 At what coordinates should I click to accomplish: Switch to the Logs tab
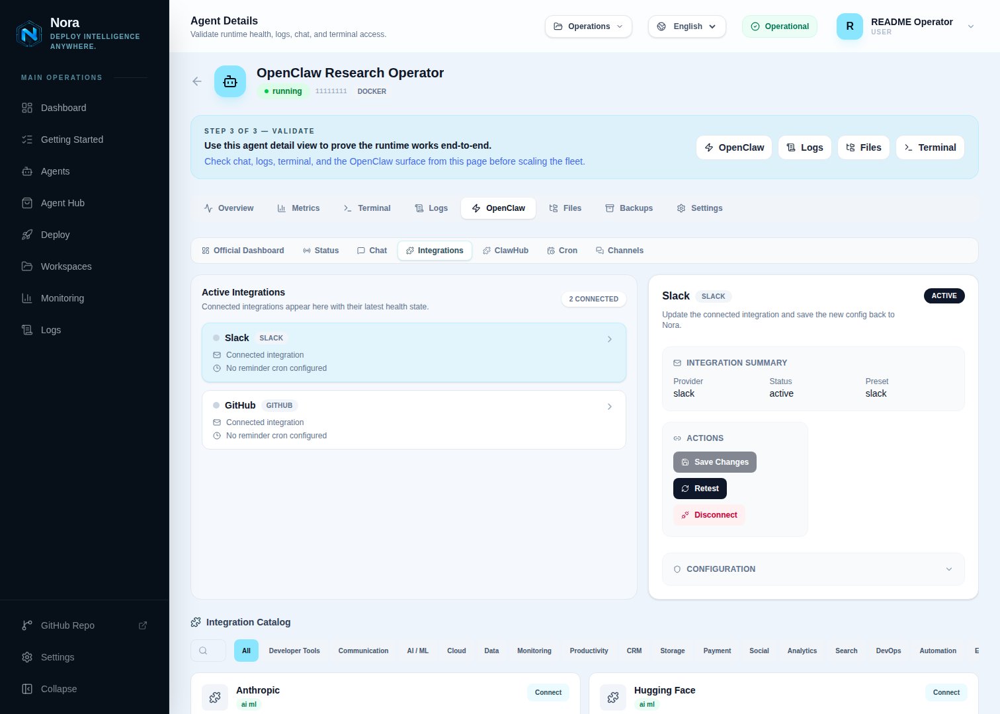[431, 208]
